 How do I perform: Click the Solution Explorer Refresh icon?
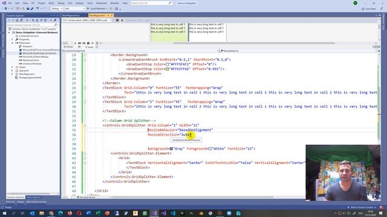point(37,20)
